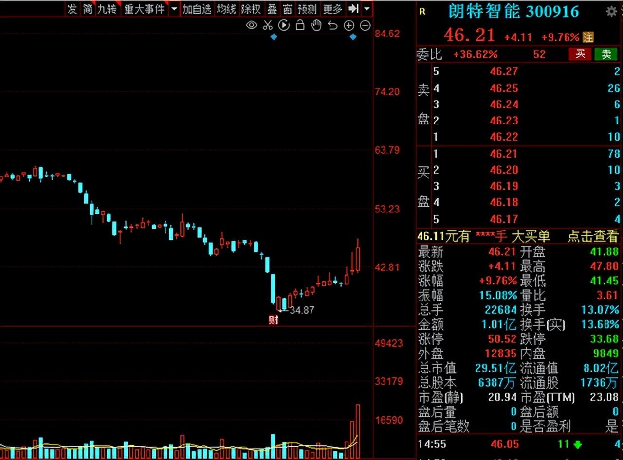Click the green down arrow in 14:55 trade row
Screen dimensions: 623x460
[578, 444]
